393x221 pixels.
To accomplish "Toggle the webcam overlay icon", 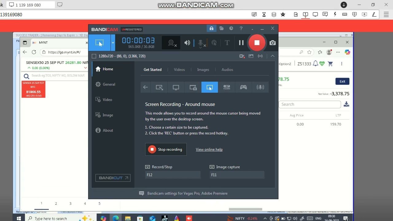I will [x=171, y=43].
